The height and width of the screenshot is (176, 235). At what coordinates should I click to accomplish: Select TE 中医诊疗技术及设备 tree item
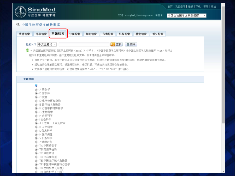pyautogui.click(x=53, y=161)
